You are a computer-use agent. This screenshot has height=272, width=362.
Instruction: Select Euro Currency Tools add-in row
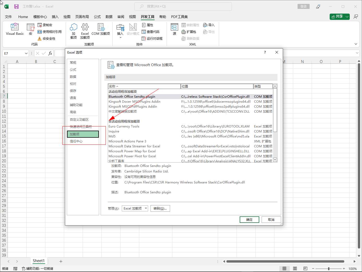(190, 126)
